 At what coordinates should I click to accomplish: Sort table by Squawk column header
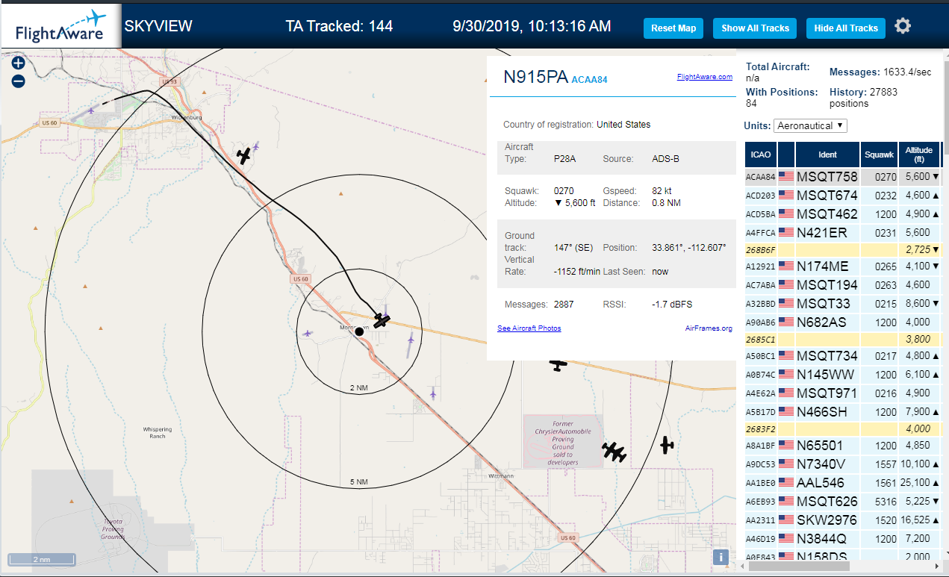pyautogui.click(x=878, y=155)
